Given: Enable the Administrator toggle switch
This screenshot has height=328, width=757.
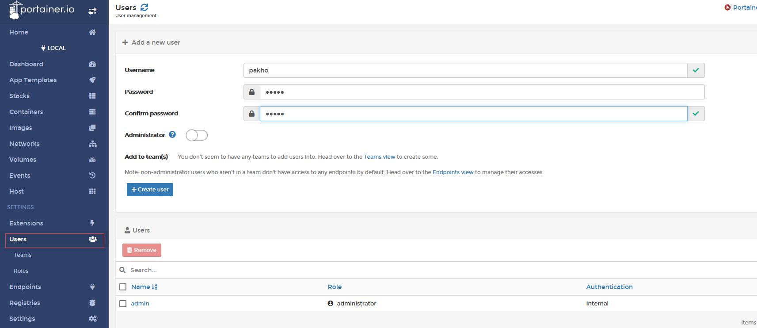Looking at the screenshot, I should pyautogui.click(x=197, y=135).
